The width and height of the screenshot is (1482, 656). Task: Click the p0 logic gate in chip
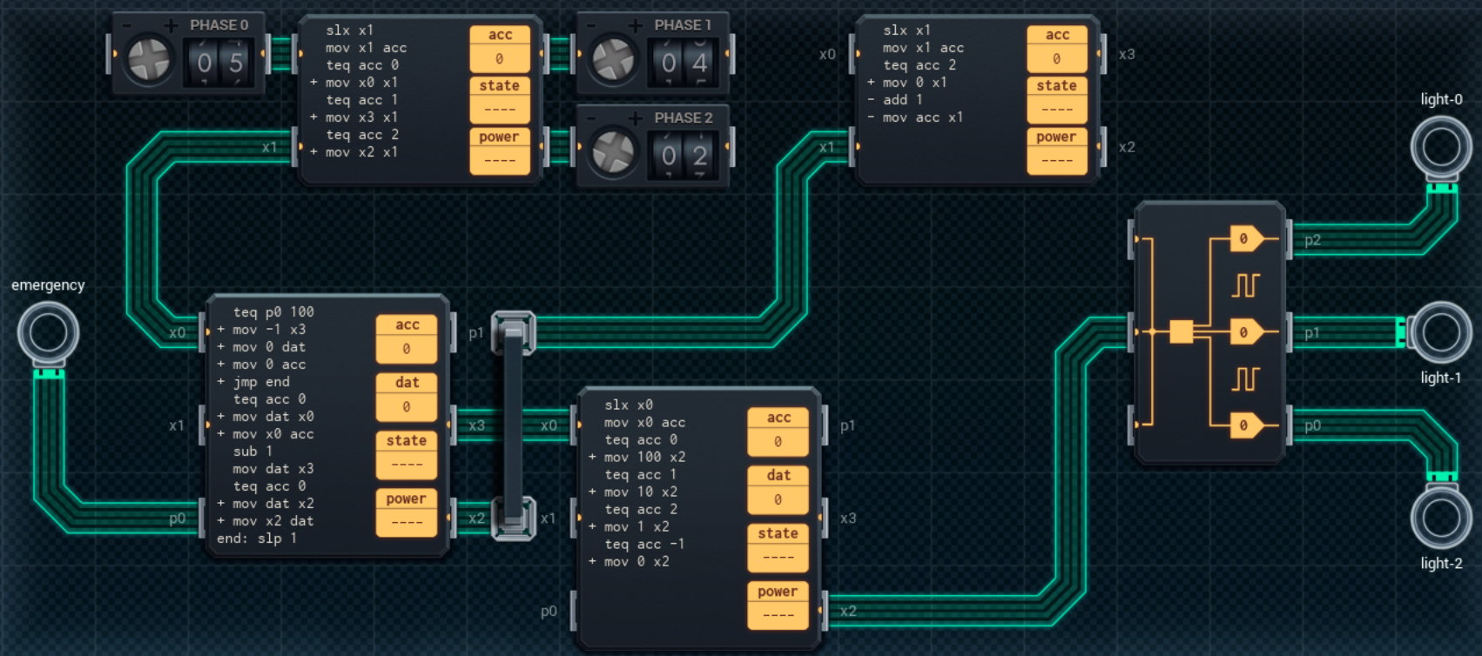tap(1245, 425)
